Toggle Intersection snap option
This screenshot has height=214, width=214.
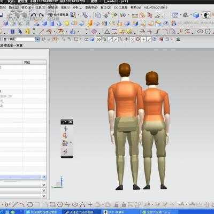tap(126, 39)
